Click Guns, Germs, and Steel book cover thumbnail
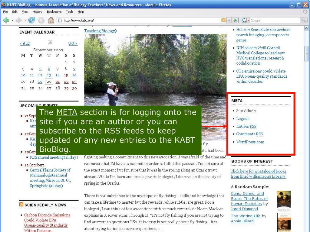 tap(284, 201)
